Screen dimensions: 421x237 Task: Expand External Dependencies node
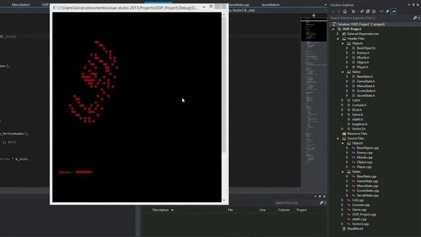(338, 34)
